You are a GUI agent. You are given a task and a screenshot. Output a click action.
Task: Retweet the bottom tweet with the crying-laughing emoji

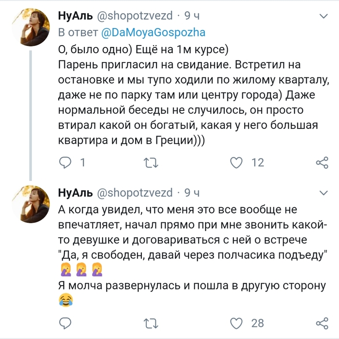[x=151, y=323]
